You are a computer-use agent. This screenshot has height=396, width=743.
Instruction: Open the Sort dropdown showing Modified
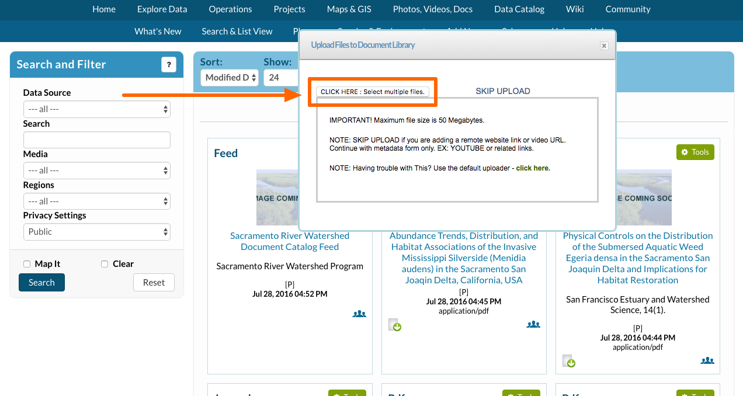coord(229,78)
